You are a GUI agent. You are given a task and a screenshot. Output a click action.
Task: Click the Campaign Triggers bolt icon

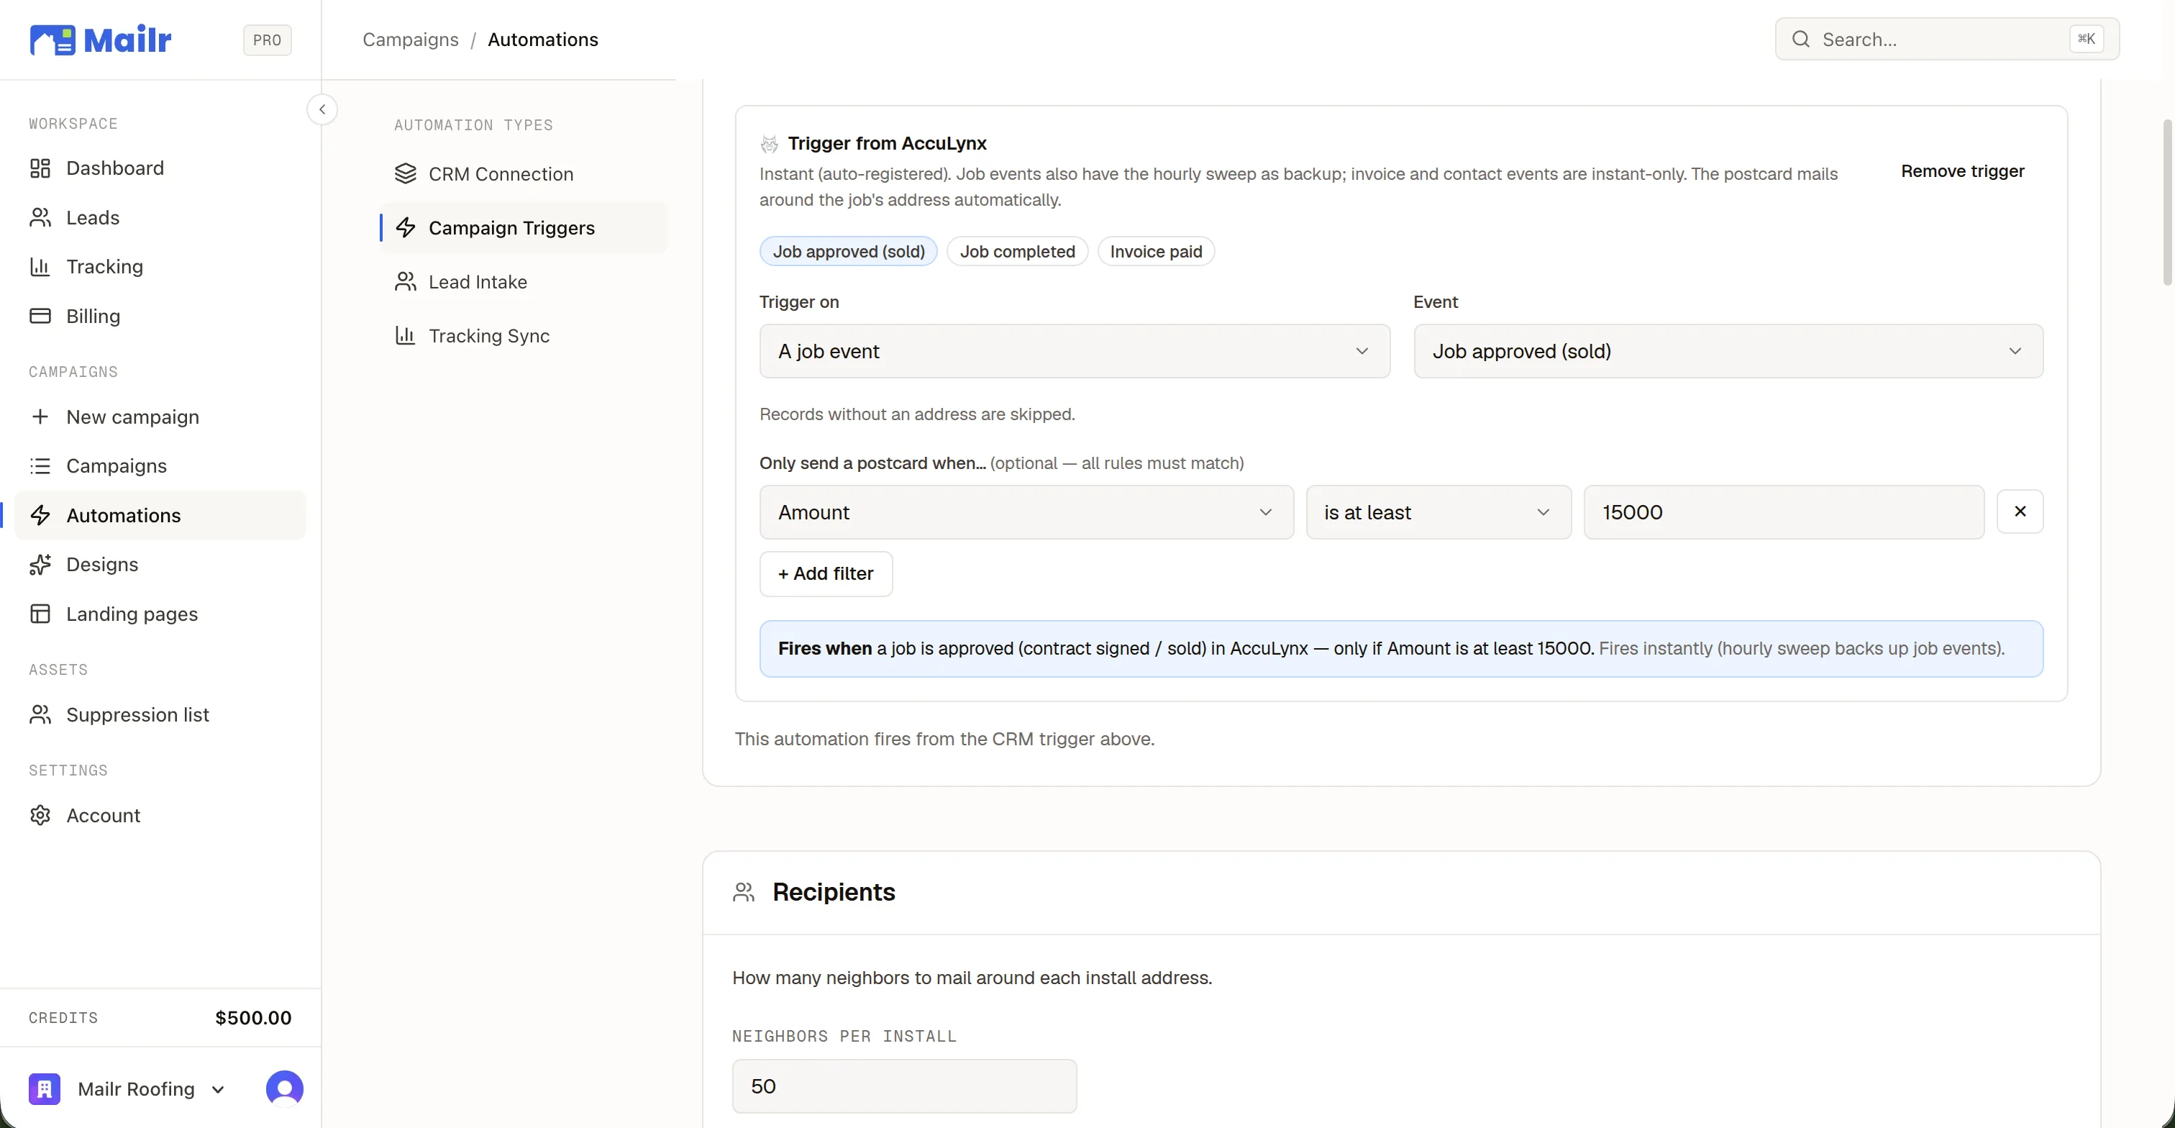tap(405, 228)
